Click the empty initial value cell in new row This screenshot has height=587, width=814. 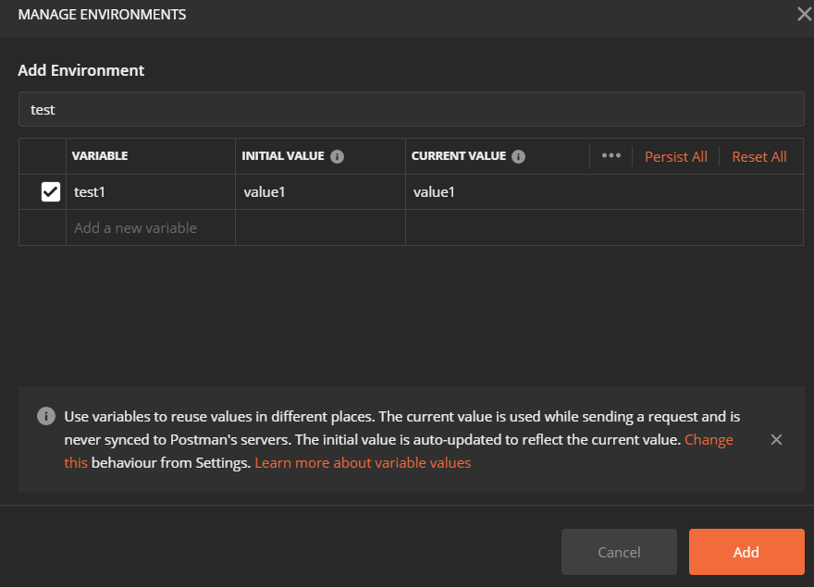click(x=320, y=227)
